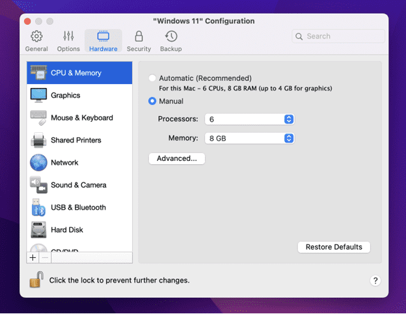Open the Options sliders icon

68,36
